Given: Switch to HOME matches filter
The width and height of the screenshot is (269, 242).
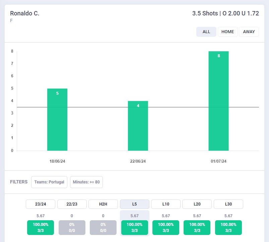Looking at the screenshot, I should click(x=228, y=32).
